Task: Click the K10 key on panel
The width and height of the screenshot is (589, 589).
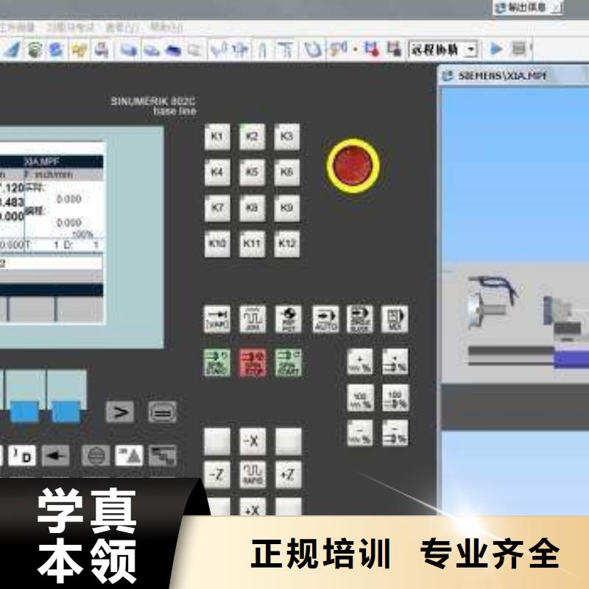Action: tap(217, 244)
